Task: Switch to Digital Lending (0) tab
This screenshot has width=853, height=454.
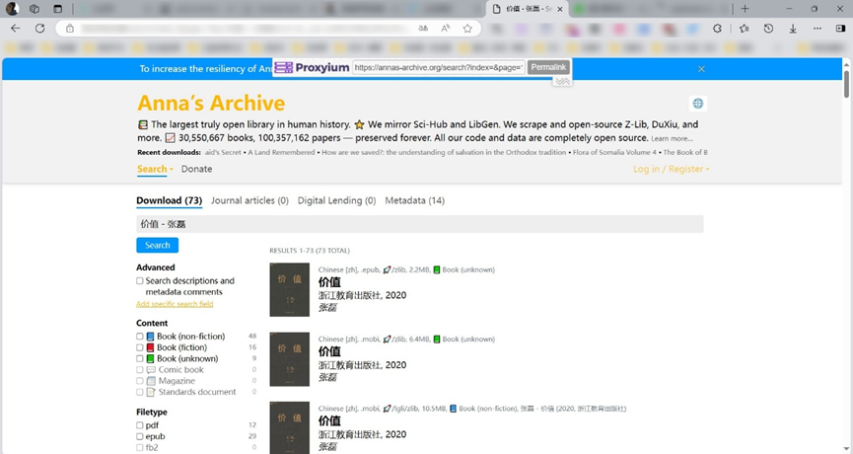Action: (x=336, y=200)
